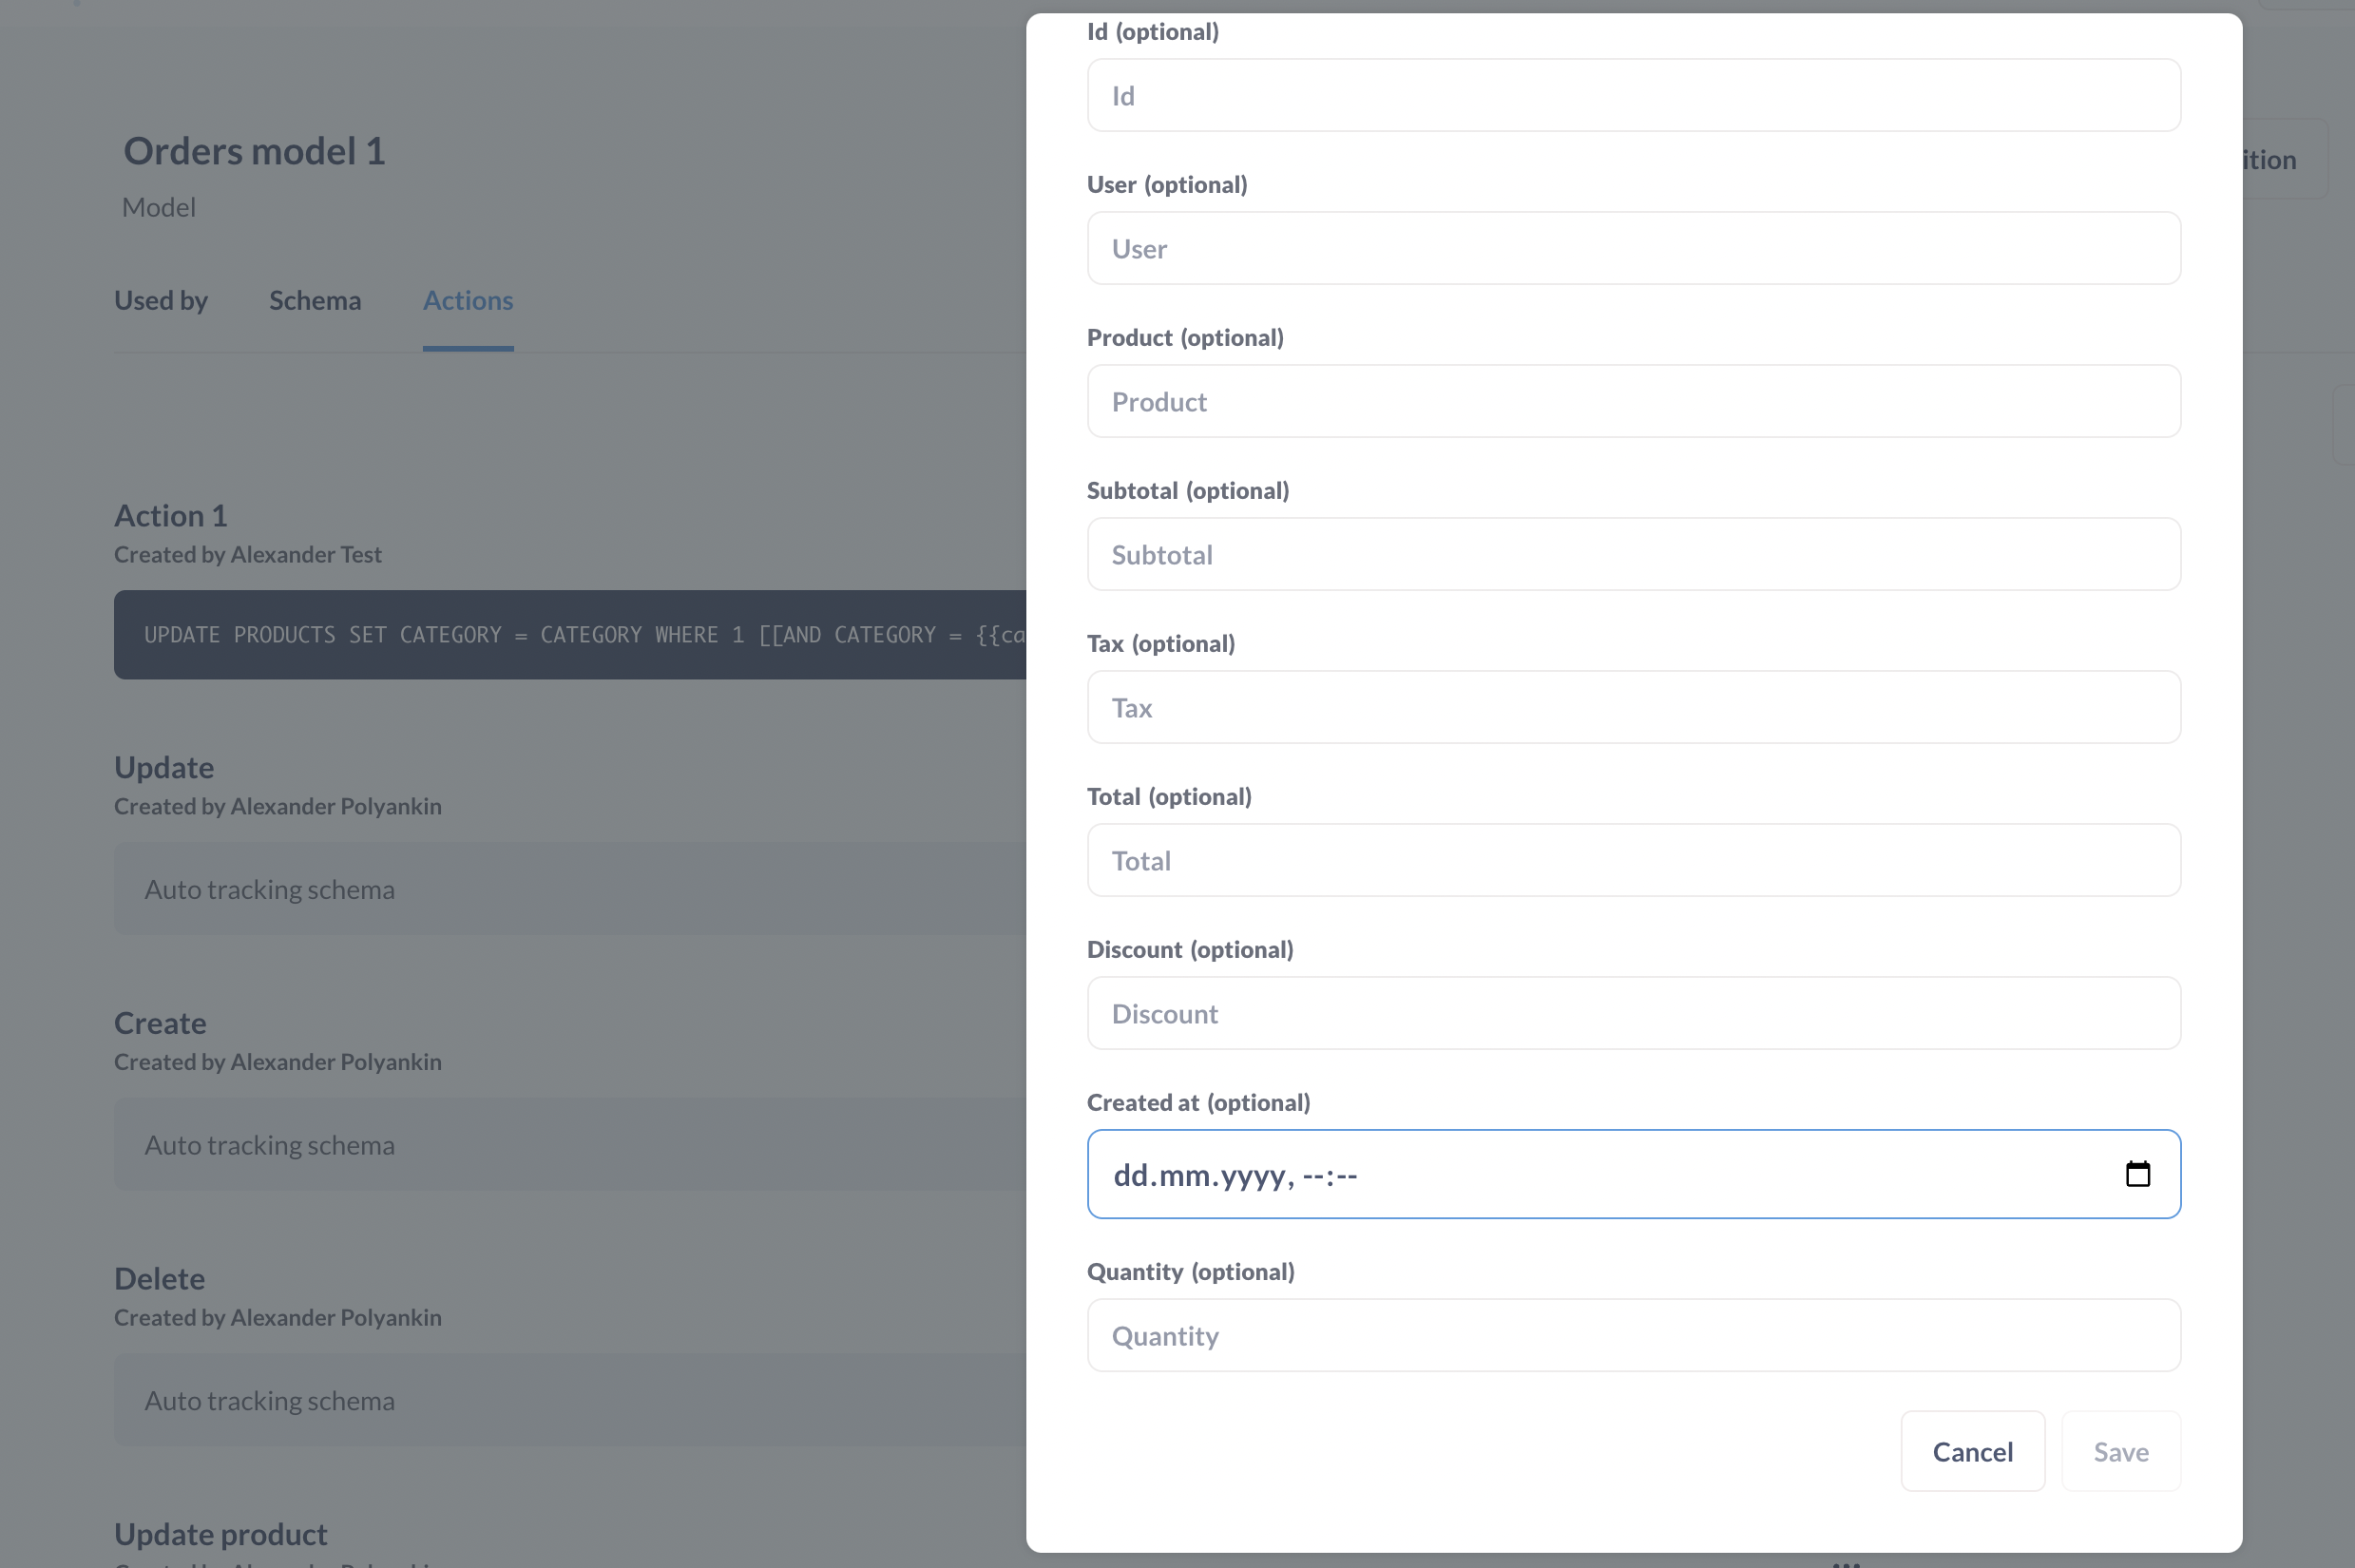Click the Quantity input field

coord(1632,1335)
